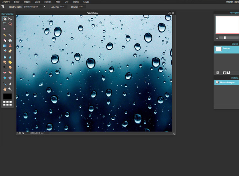The height and width of the screenshot is (176, 239).
Task: Activate the Blur water-drop tool
Action: click(5, 57)
